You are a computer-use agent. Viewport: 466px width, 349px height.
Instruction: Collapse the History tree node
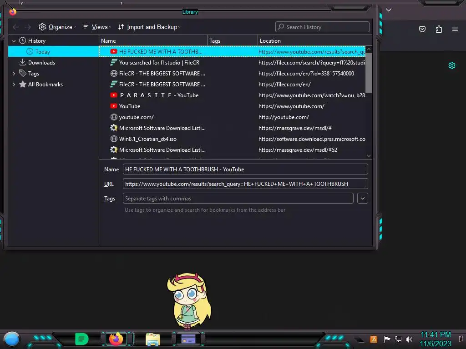point(13,41)
